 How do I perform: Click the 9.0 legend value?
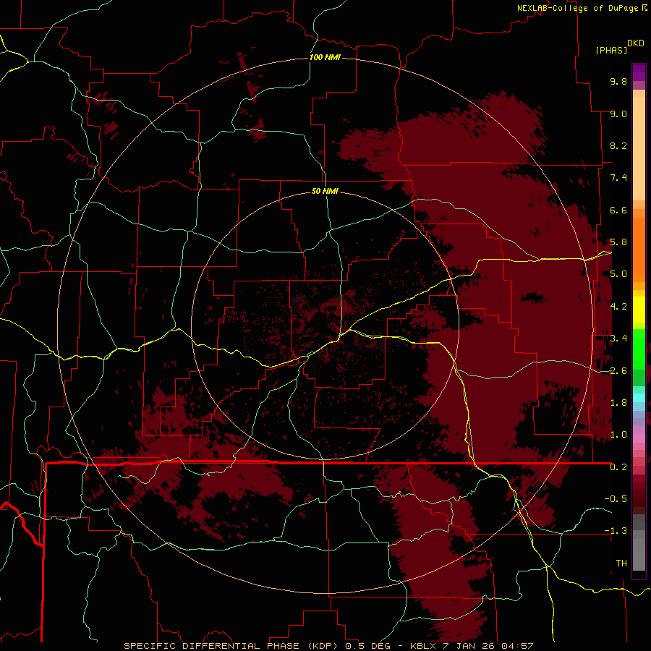(618, 114)
